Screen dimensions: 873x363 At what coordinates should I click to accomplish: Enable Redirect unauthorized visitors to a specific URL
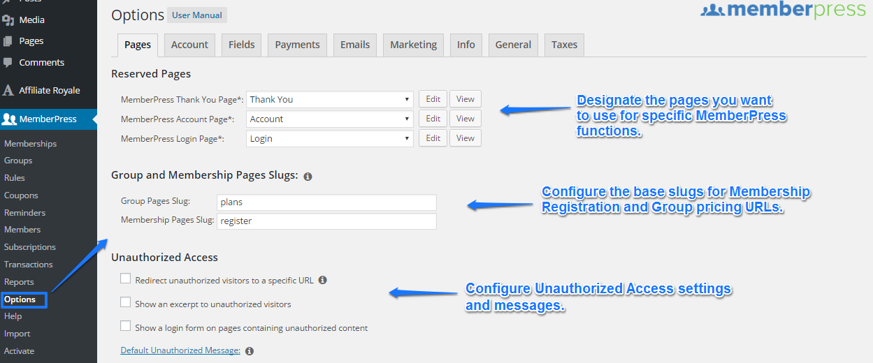[126, 279]
